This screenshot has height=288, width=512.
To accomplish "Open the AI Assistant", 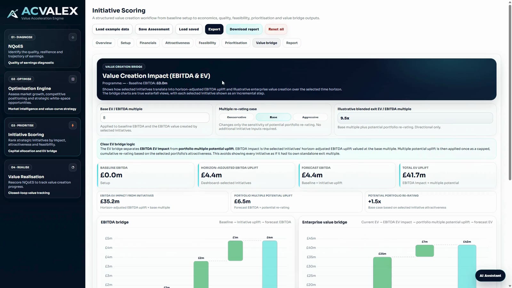I will (490, 276).
